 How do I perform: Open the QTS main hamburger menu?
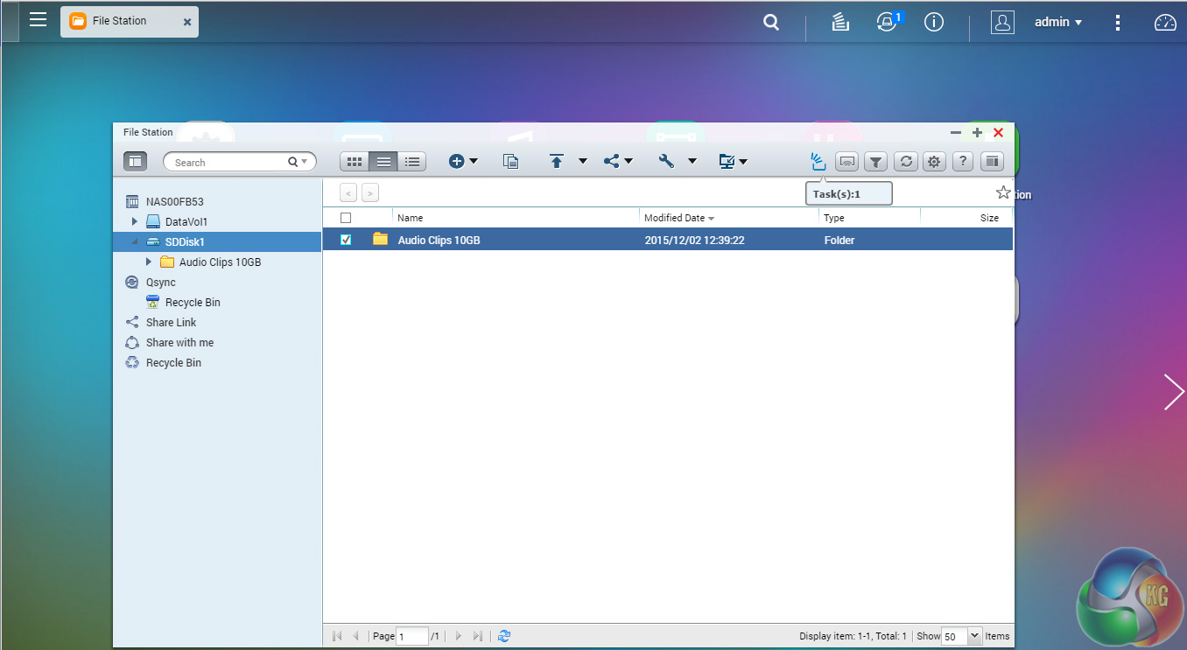click(x=38, y=19)
